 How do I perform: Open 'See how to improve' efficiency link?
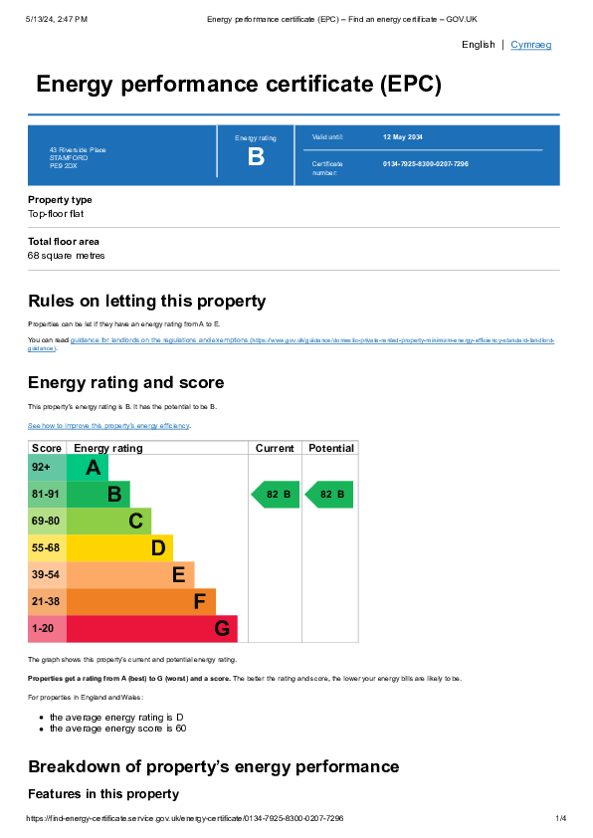click(108, 425)
